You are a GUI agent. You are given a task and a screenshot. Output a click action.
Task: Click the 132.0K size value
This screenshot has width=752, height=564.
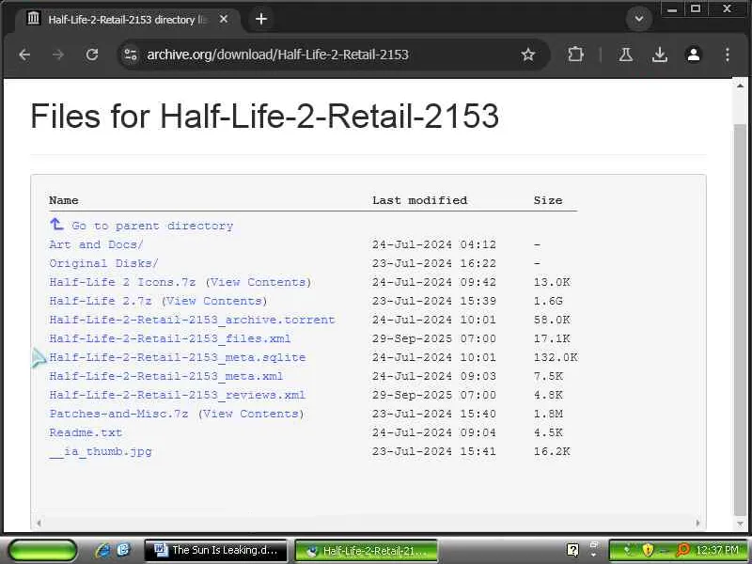click(556, 357)
